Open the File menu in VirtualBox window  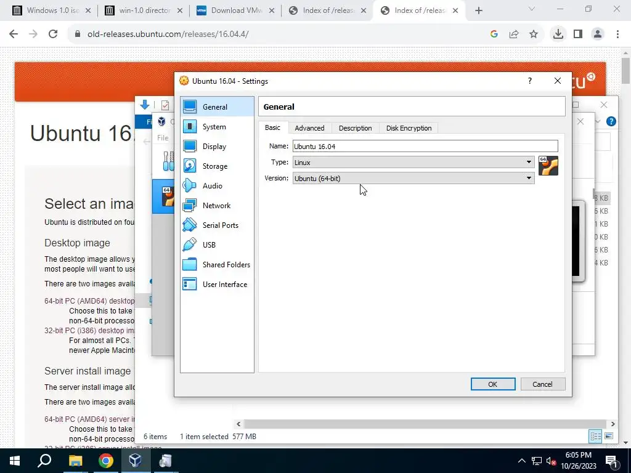pos(163,137)
